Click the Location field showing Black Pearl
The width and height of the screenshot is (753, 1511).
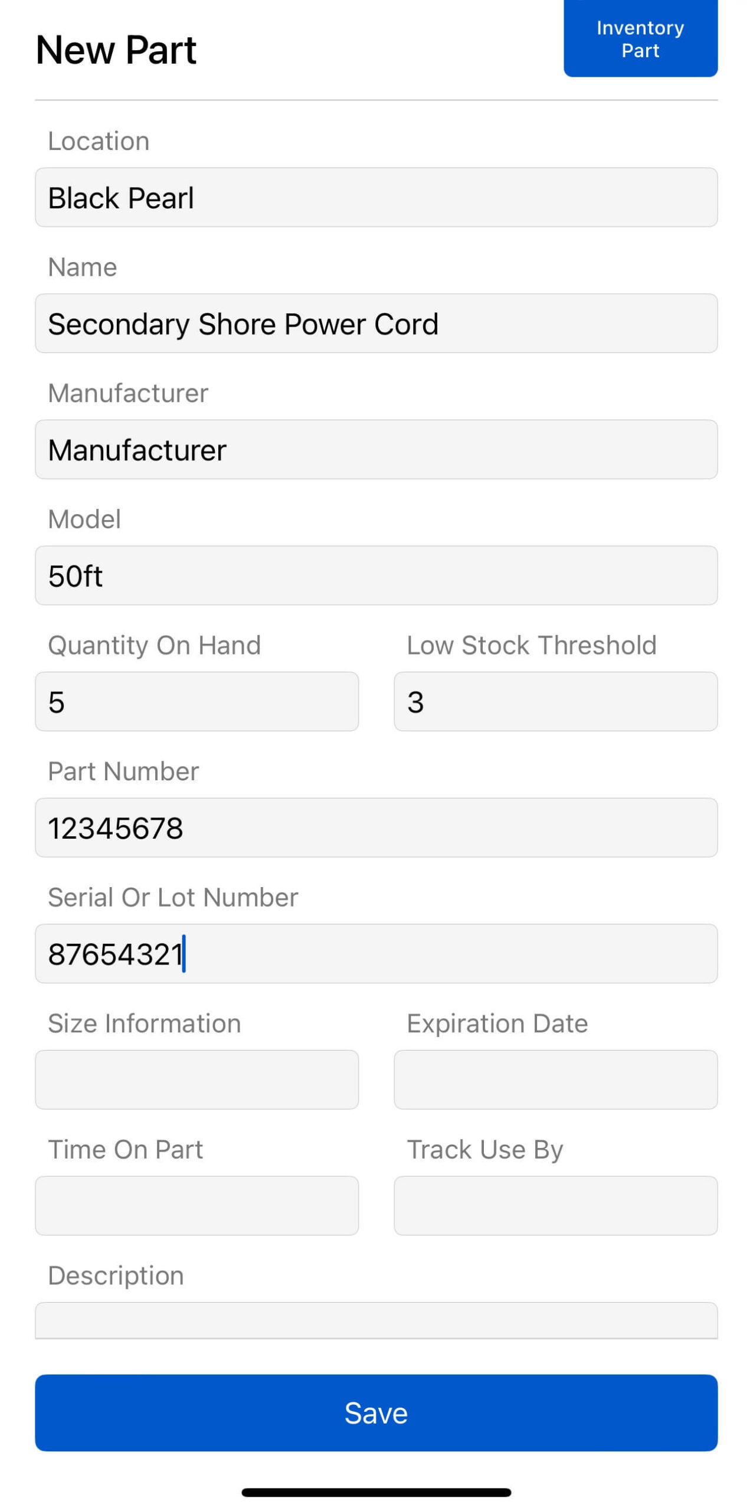coord(376,198)
